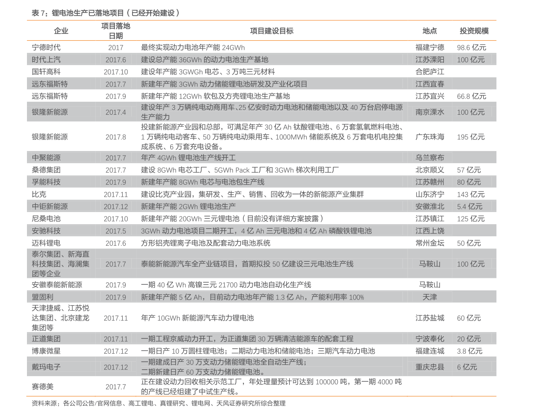The width and height of the screenshot is (535, 416).
Task: Click the 国轩高科 row name
Action: [x=46, y=72]
